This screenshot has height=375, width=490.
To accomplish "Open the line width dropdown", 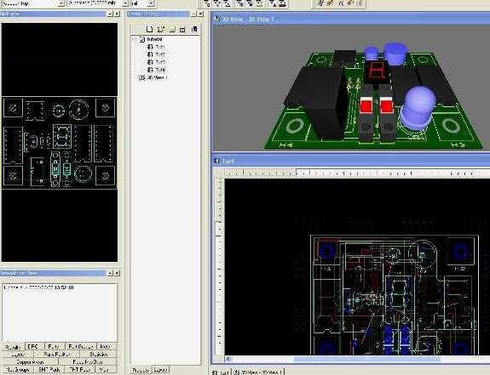I will pos(124,3).
